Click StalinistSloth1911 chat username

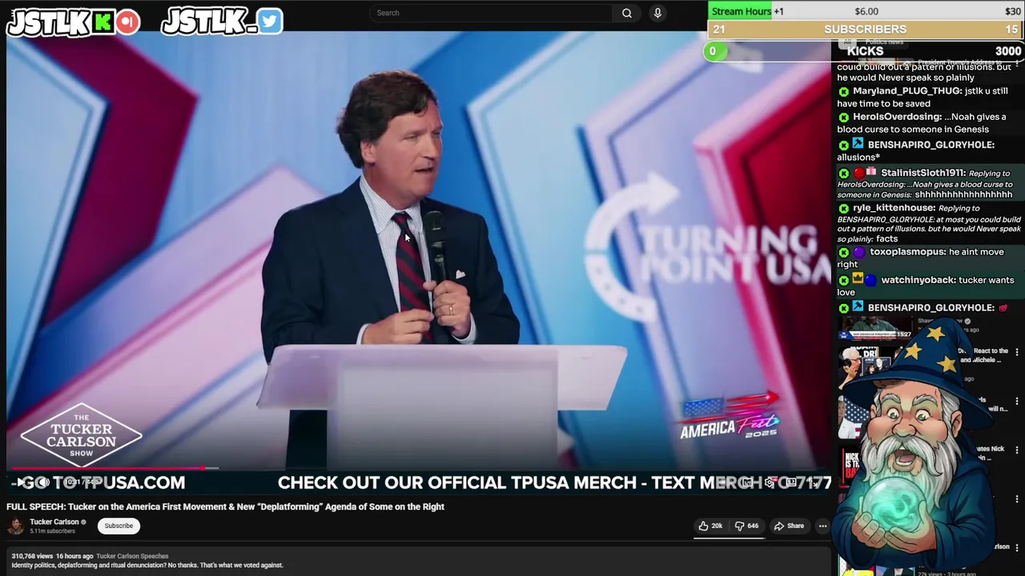click(x=922, y=173)
